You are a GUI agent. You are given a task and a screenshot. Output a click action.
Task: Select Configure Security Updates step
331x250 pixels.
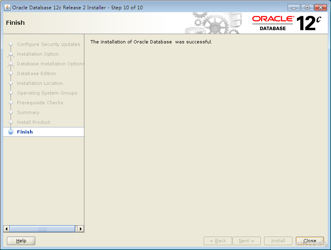[x=49, y=44]
